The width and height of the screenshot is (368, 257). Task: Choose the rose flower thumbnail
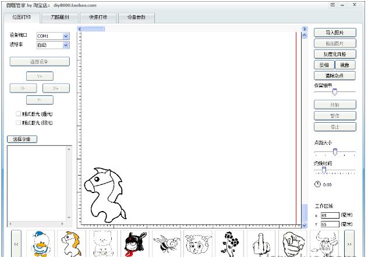(x=229, y=244)
